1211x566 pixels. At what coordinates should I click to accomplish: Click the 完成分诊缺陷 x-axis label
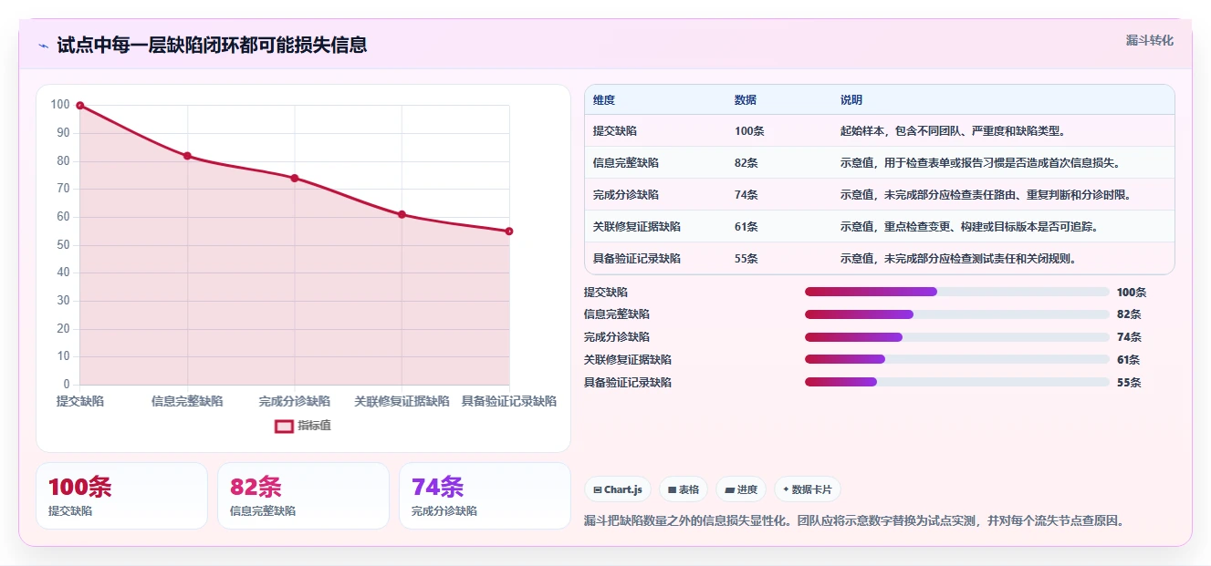[295, 401]
